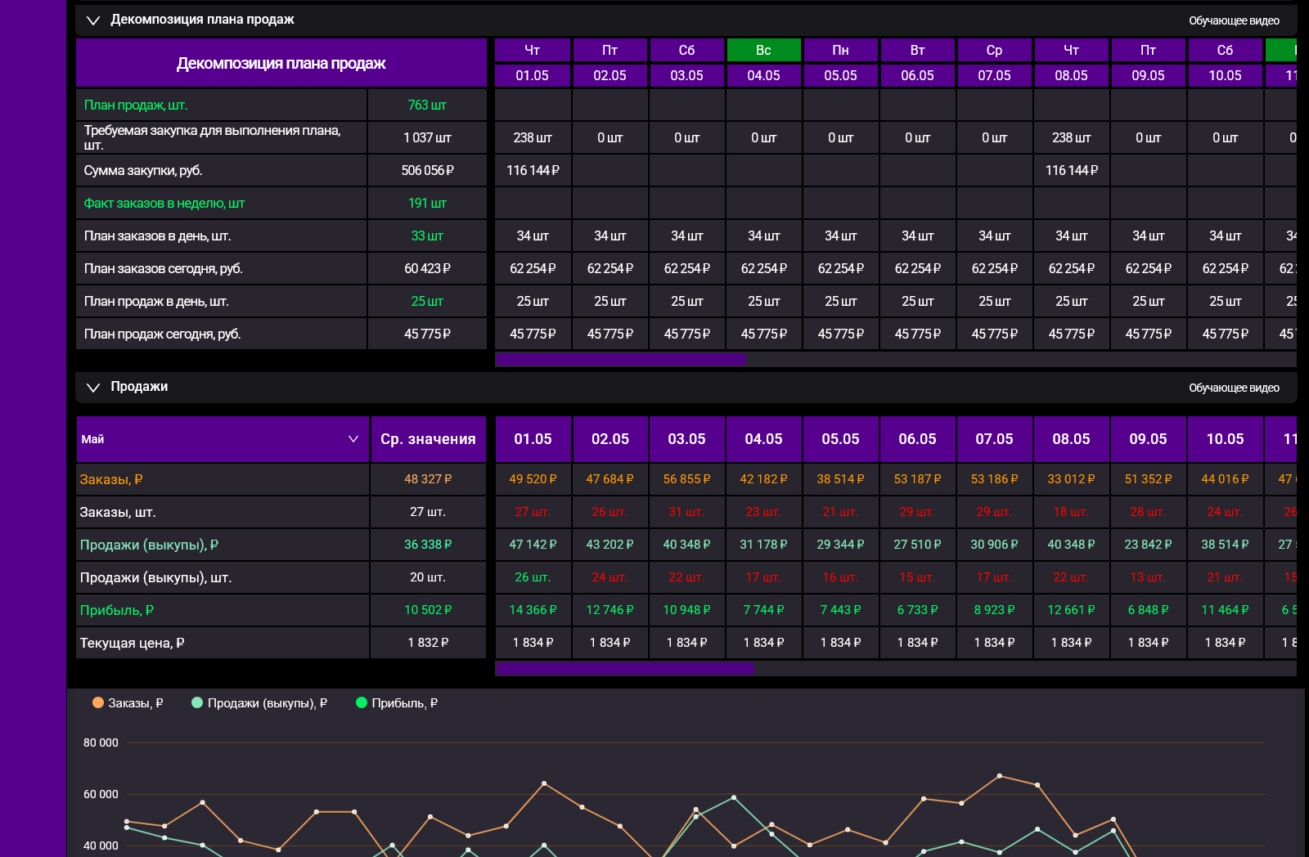Click horizontal scrollbar under Продажи table

point(624,668)
